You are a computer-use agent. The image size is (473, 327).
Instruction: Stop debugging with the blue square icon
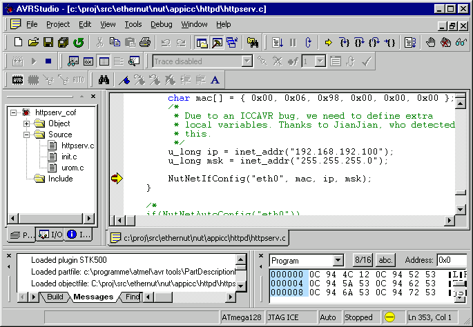point(48,61)
